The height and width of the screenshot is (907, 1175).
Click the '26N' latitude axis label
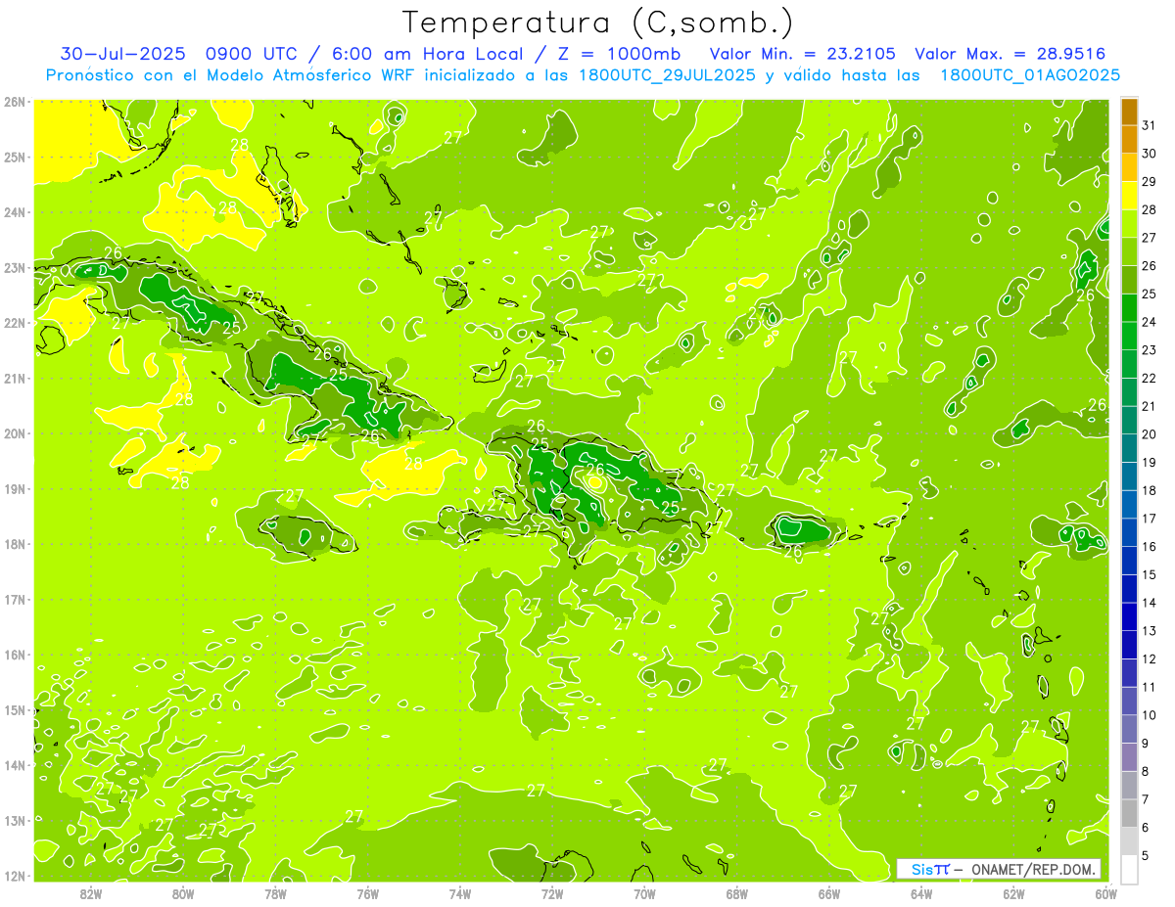[15, 102]
